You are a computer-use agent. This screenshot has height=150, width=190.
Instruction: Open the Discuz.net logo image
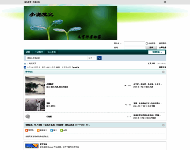pyautogui.click(x=32, y=146)
